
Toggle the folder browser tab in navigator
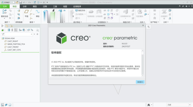tap(7, 26)
